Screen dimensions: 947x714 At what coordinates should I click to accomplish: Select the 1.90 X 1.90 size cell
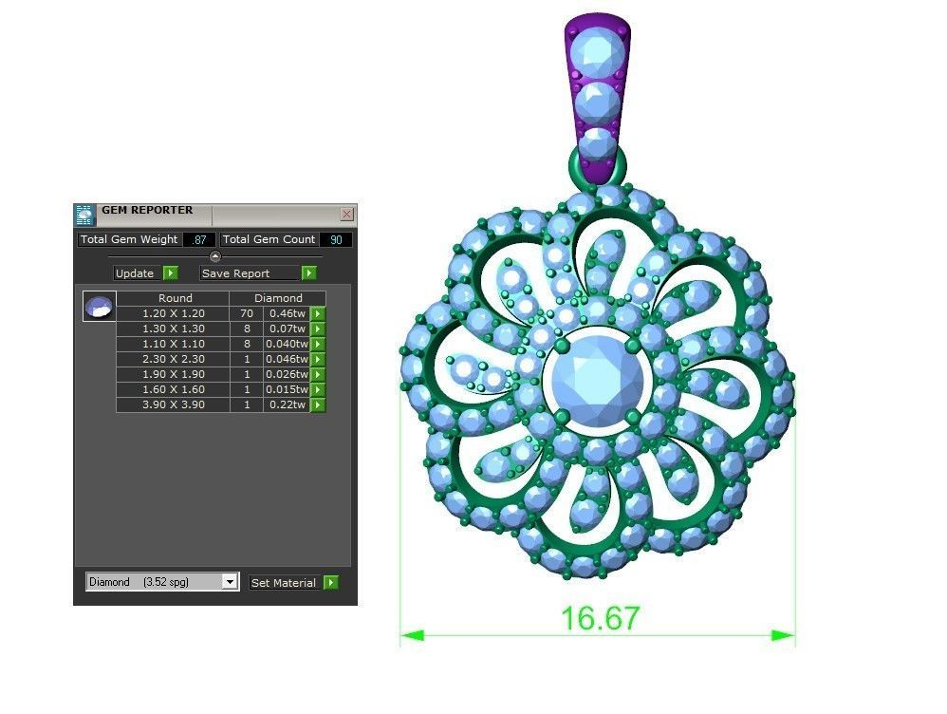point(174,374)
